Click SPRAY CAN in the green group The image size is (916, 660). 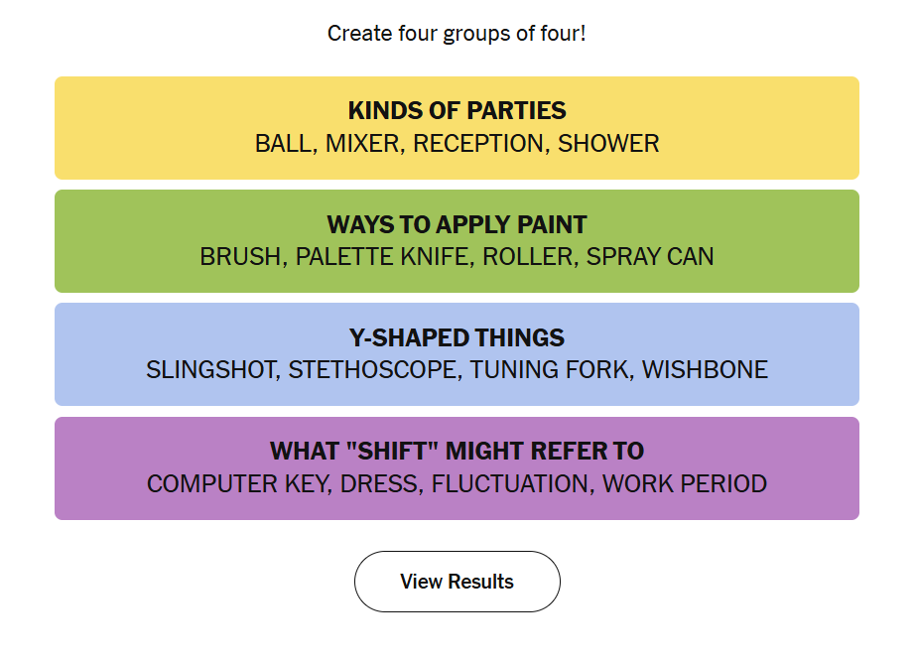[x=650, y=257]
